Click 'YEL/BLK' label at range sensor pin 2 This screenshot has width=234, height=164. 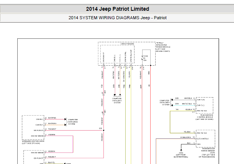coord(187,132)
